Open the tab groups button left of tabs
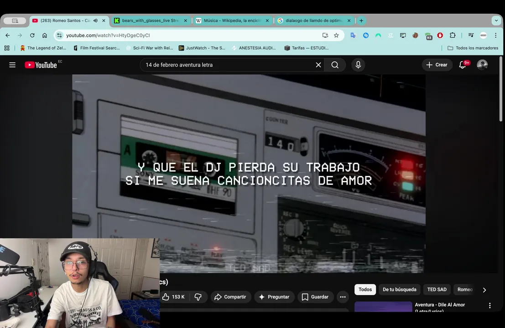Screen dimensions: 505x328 tap(15, 20)
